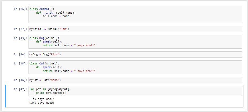This screenshot has width=248, height=112.
Task: Click into the Dog class code cell
Action: [x=134, y=42]
